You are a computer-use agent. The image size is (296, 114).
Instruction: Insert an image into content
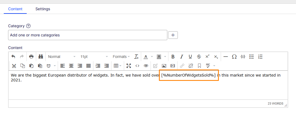pyautogui.click(x=164, y=66)
